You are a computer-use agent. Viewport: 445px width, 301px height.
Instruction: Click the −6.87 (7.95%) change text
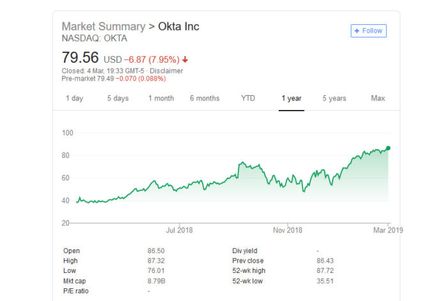tap(152, 59)
